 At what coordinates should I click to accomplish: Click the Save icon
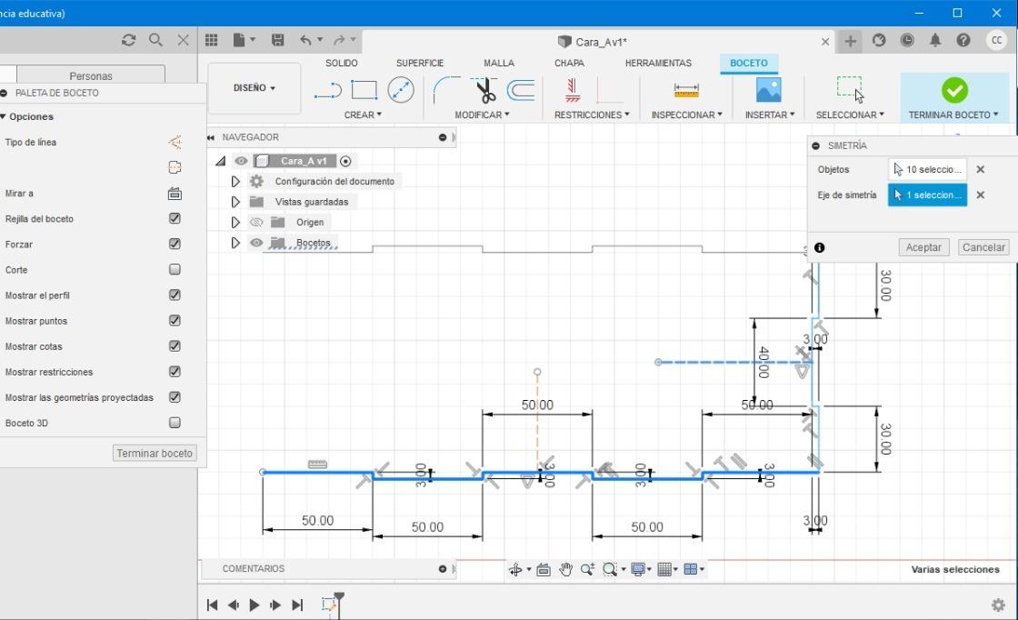coord(277,40)
